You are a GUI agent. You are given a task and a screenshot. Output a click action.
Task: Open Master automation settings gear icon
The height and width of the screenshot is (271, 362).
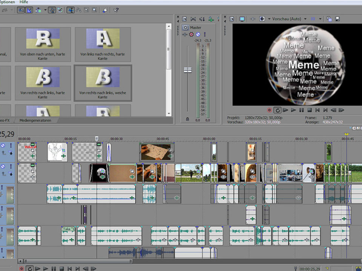point(192,35)
